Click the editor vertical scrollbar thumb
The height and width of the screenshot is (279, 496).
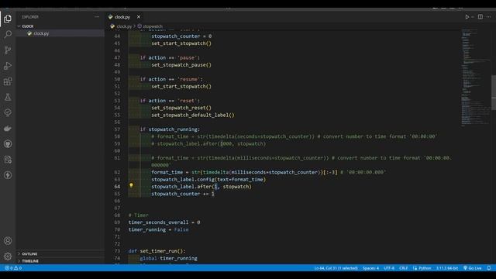[x=494, y=92]
